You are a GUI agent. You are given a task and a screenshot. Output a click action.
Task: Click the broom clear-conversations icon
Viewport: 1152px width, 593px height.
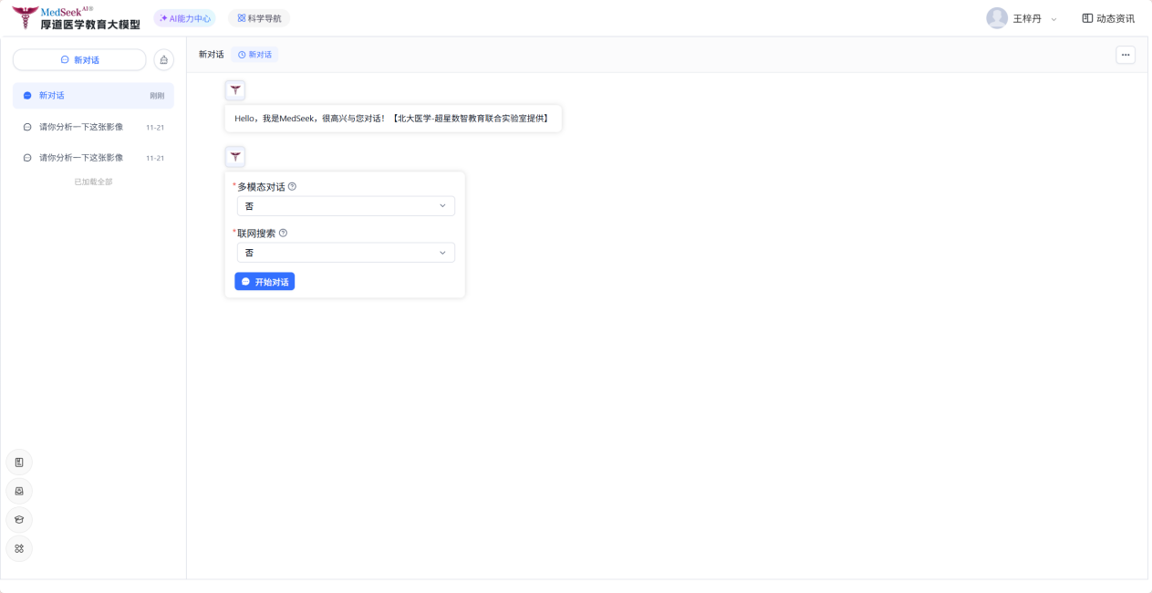(163, 60)
